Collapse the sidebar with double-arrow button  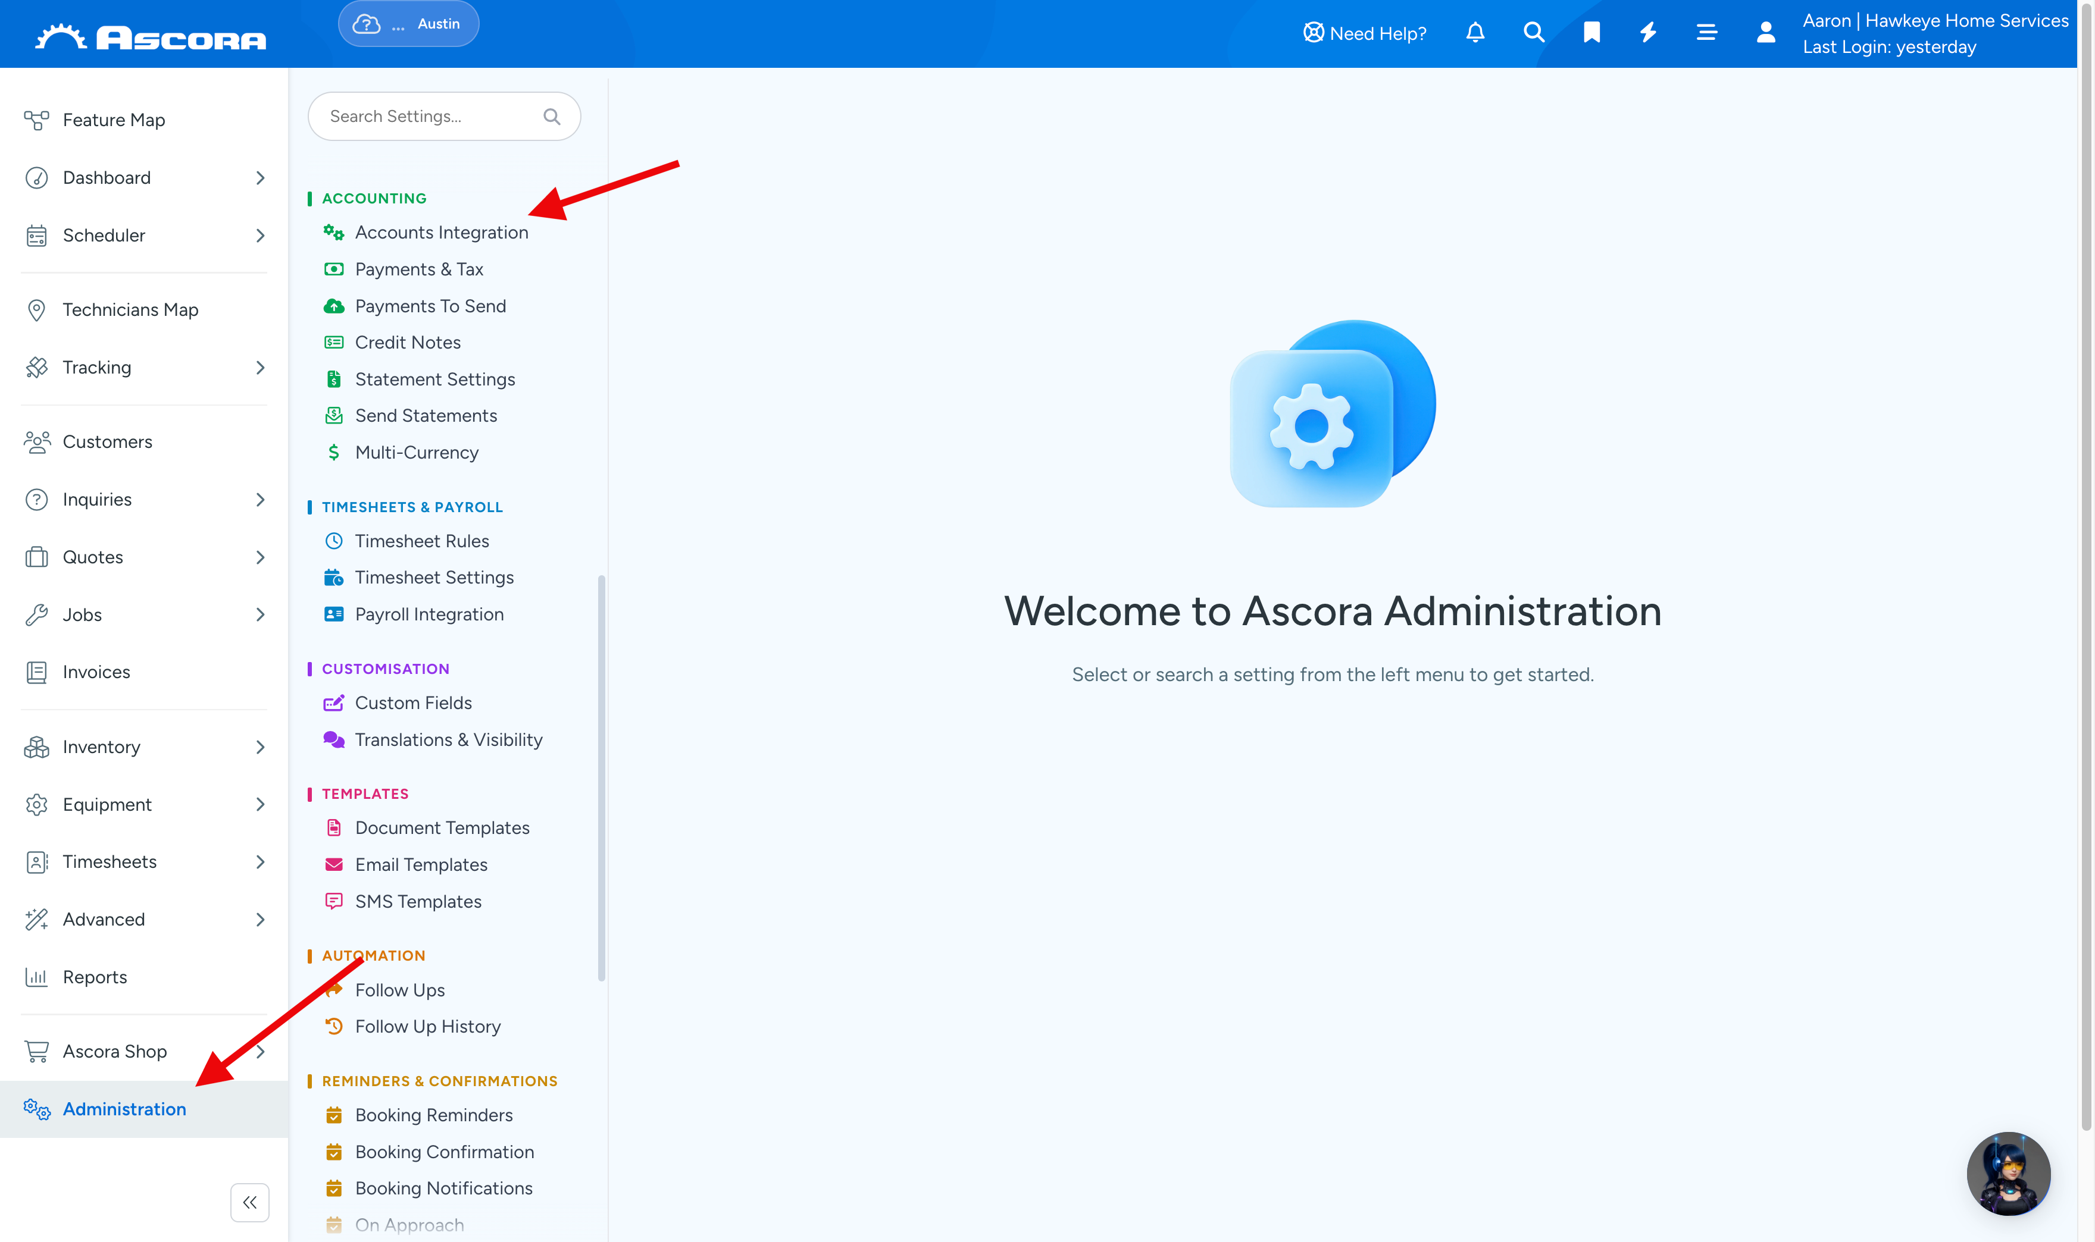249,1203
